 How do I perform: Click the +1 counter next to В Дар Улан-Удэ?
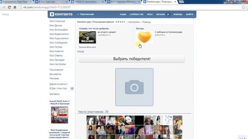pyautogui.click(x=72, y=88)
